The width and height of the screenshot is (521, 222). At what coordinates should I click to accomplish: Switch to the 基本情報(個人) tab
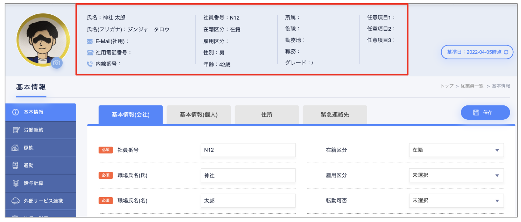(199, 115)
